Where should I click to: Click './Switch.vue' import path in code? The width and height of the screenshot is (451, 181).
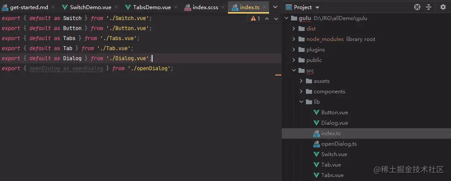coord(128,18)
